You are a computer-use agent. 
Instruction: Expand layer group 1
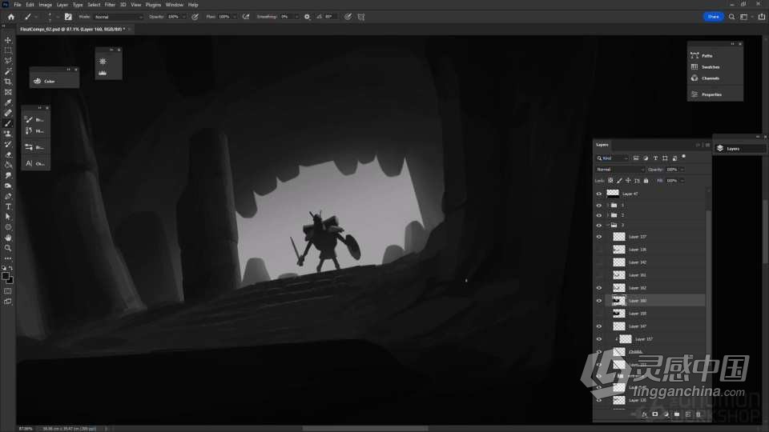coord(608,206)
